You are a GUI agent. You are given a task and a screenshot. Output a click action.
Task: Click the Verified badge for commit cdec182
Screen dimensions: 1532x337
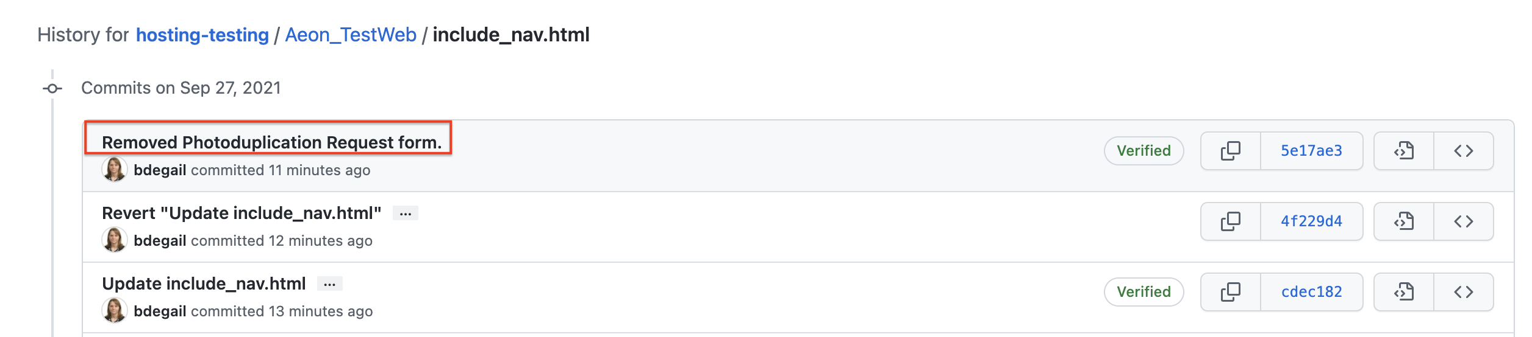click(x=1144, y=292)
